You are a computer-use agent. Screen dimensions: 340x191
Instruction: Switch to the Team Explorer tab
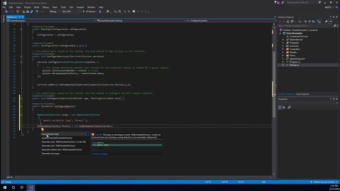point(303,94)
